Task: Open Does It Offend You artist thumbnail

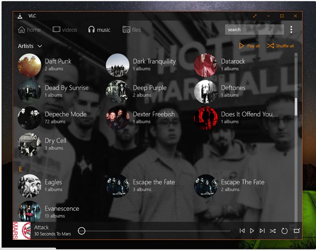Action: point(205,118)
